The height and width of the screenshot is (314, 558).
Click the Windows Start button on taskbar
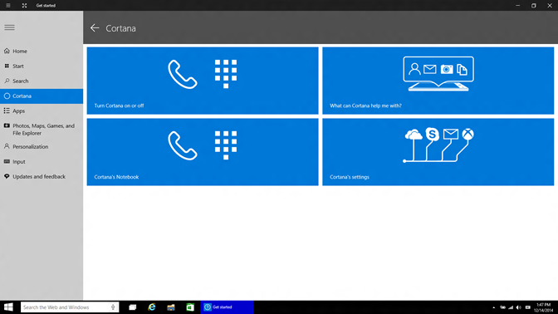click(8, 307)
